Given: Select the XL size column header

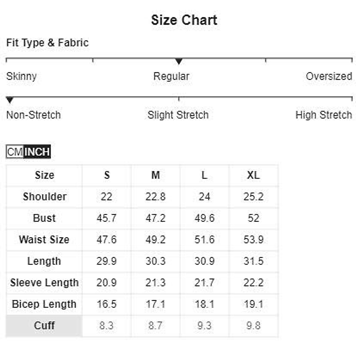Looking at the screenshot, I should pos(253,175).
